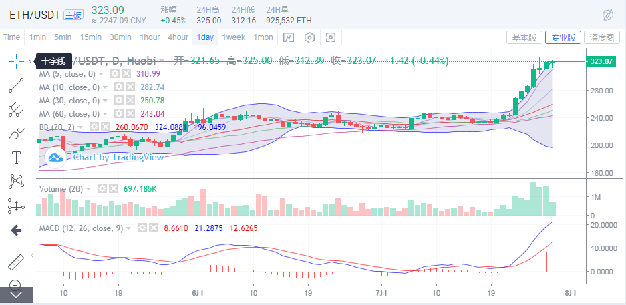Switch to the 1week timeframe
The height and width of the screenshot is (305, 626).
[233, 37]
